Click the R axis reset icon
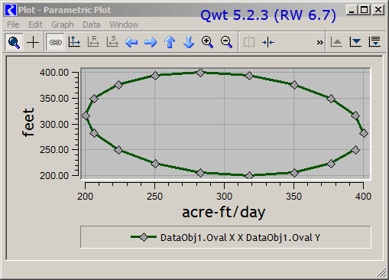The height and width of the screenshot is (280, 389). (x=93, y=42)
